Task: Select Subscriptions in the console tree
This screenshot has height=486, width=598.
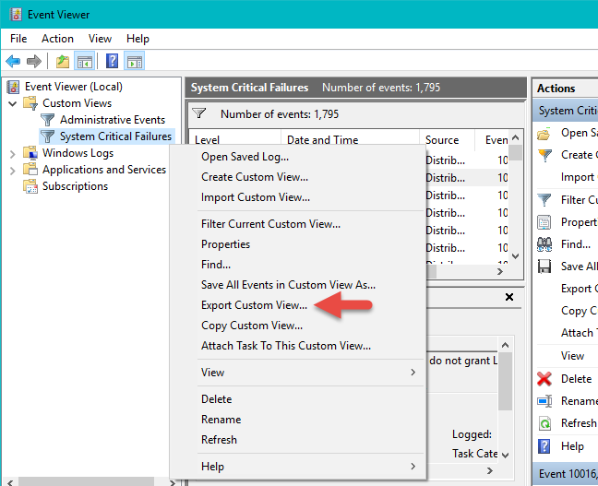Action: [75, 186]
